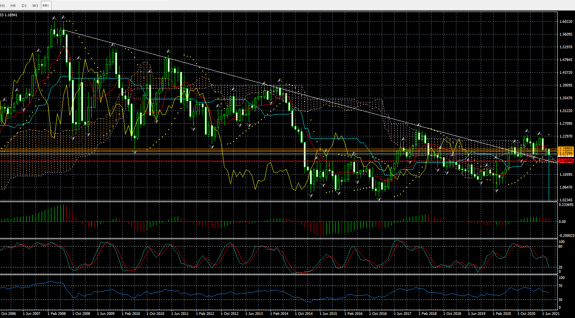
Task: Click the 0.00 histogram scale value
Action: click(562, 222)
